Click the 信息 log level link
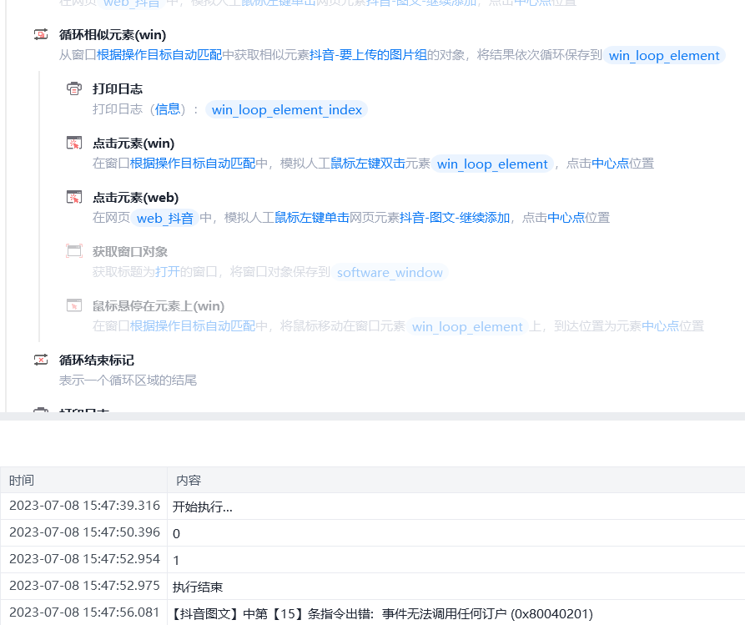745x625 pixels. coord(167,109)
